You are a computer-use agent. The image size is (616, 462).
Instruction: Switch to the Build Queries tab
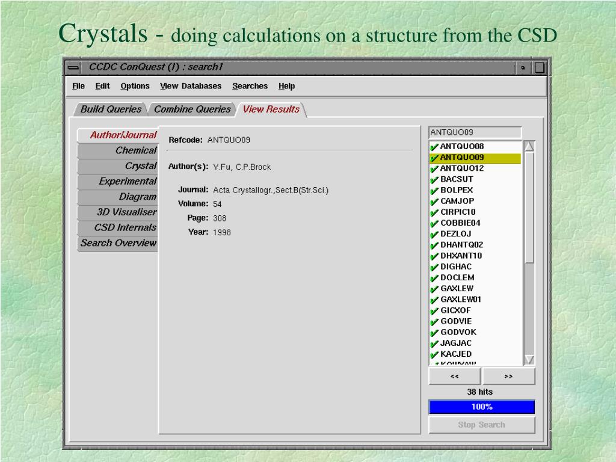[x=111, y=109]
